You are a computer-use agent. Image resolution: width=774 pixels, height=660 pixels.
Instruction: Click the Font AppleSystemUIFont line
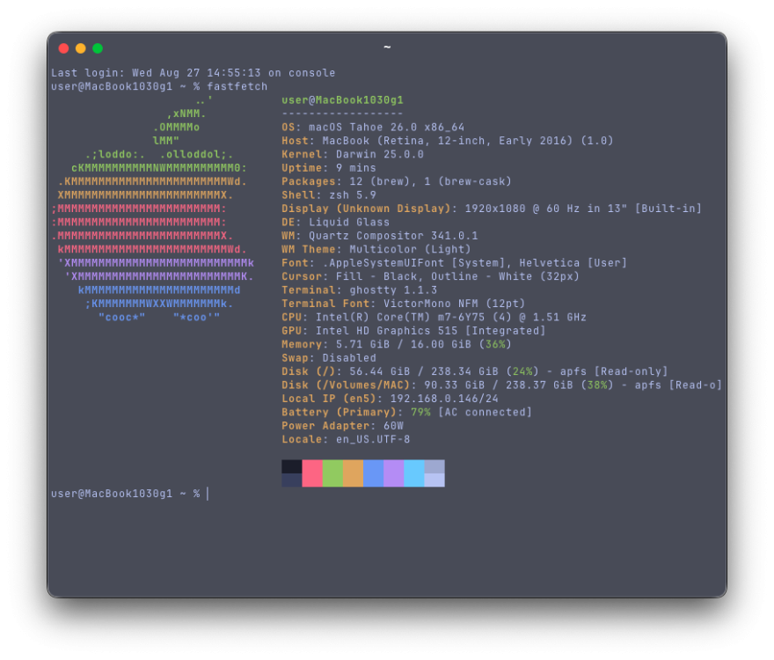[x=455, y=263]
